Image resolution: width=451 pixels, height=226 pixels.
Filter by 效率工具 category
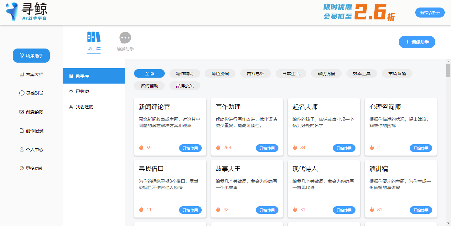click(362, 74)
